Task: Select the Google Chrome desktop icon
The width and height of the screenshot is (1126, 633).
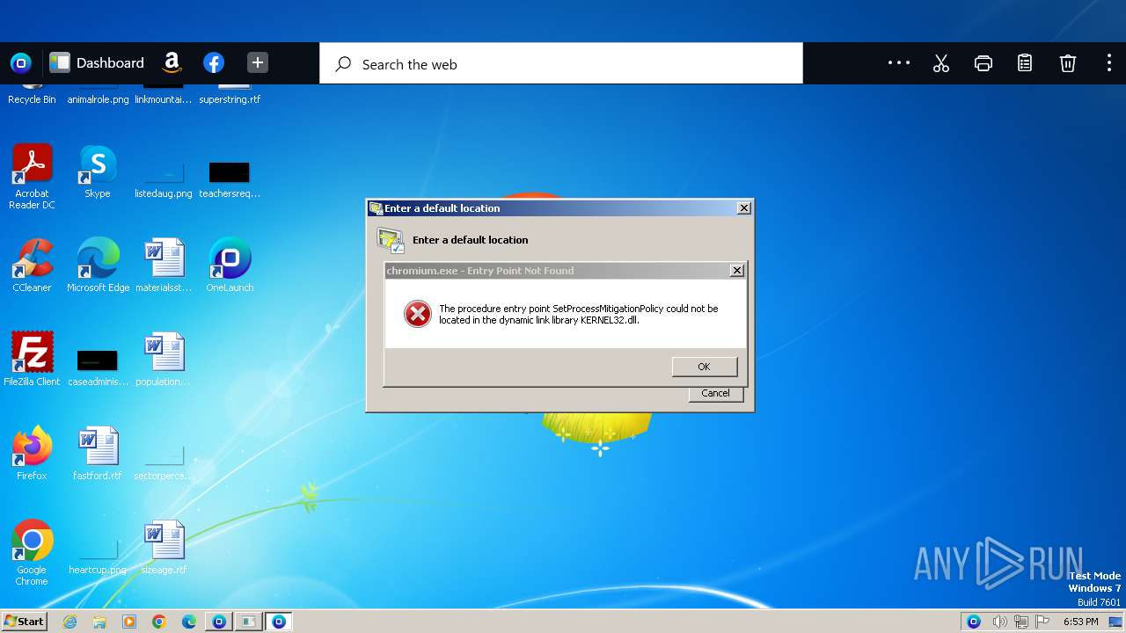Action: pyautogui.click(x=32, y=552)
